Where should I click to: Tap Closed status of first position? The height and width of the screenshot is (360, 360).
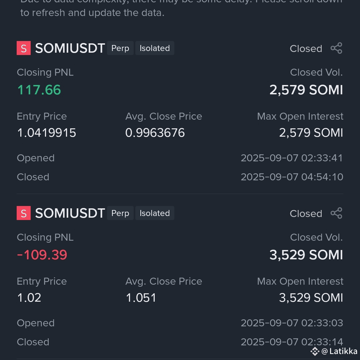click(306, 49)
